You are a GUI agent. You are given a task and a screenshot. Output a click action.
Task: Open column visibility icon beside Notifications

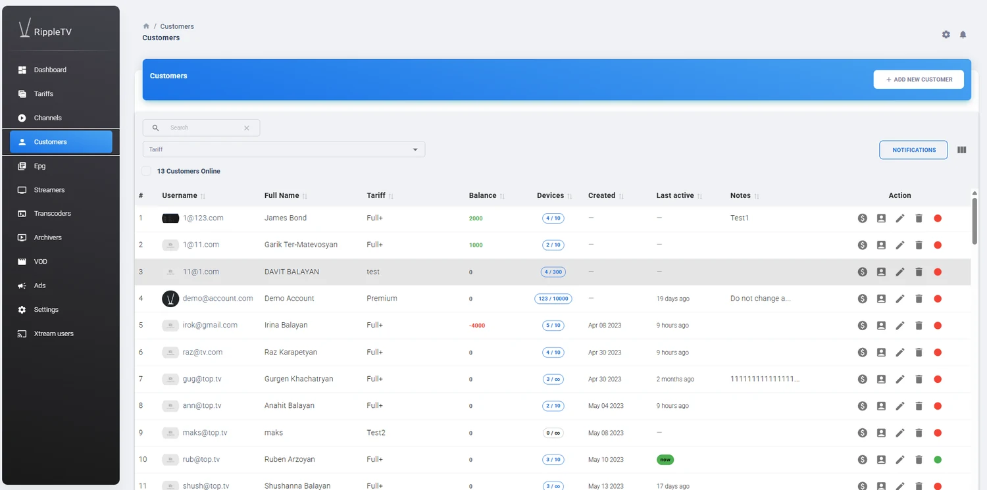pyautogui.click(x=962, y=150)
